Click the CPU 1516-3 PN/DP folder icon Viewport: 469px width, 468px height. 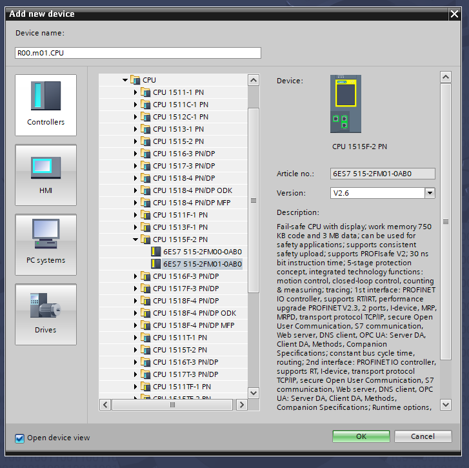coord(145,154)
